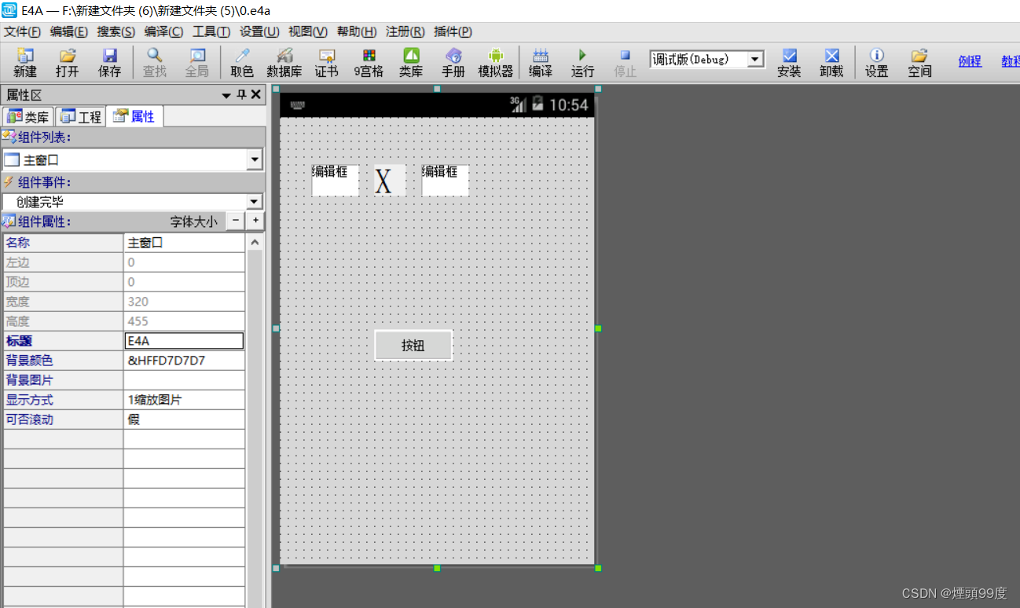Viewport: 1020px width, 608px height.
Task: Launch the 模拟器 emulator
Action: (495, 63)
